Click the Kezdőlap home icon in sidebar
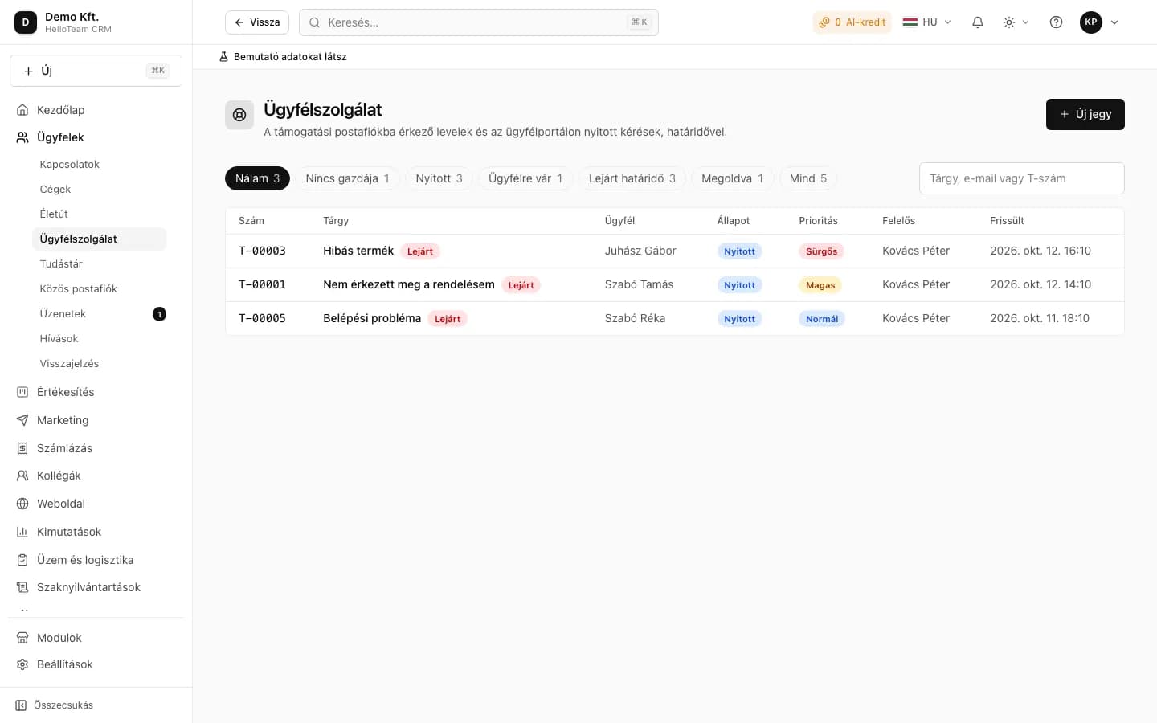Screen dimensions: 1157x723 tap(22, 110)
